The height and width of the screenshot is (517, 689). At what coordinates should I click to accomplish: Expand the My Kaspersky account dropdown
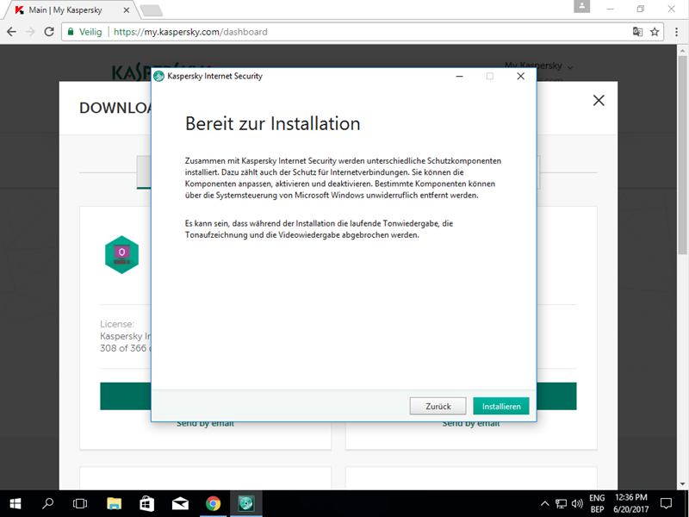(539, 65)
